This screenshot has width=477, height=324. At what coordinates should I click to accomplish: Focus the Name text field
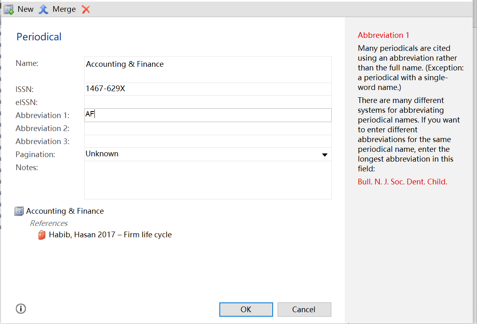208,69
